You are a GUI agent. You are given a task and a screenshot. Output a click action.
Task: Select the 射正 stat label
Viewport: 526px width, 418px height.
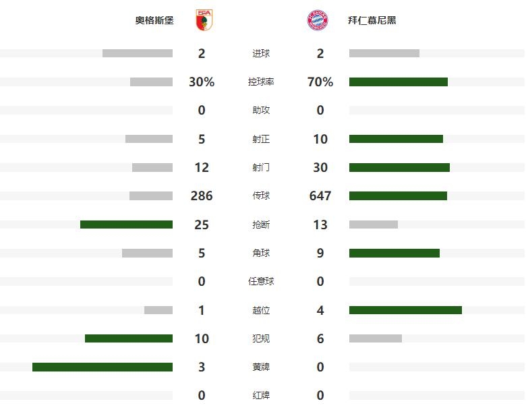(x=261, y=139)
